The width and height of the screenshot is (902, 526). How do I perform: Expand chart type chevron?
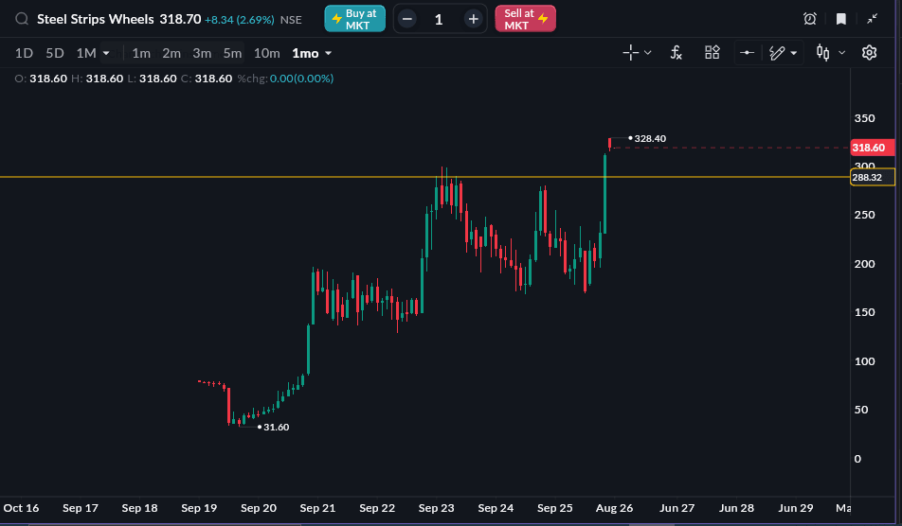pos(841,53)
